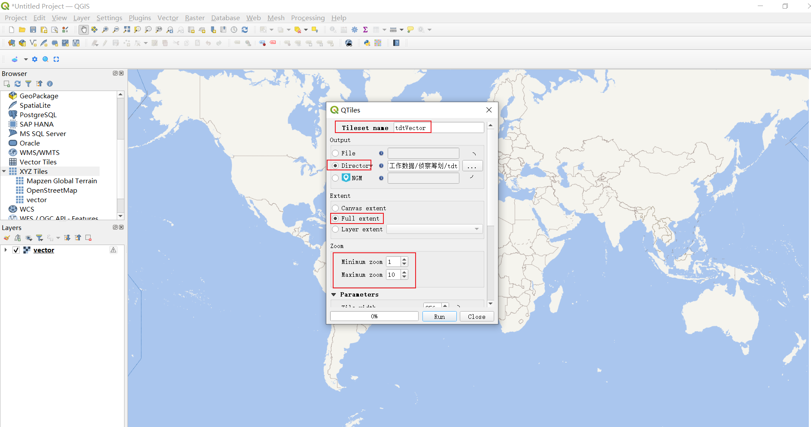Viewport: 811px width, 427px height.
Task: Click Filter Legend funnel in Layers panel
Action: point(39,238)
